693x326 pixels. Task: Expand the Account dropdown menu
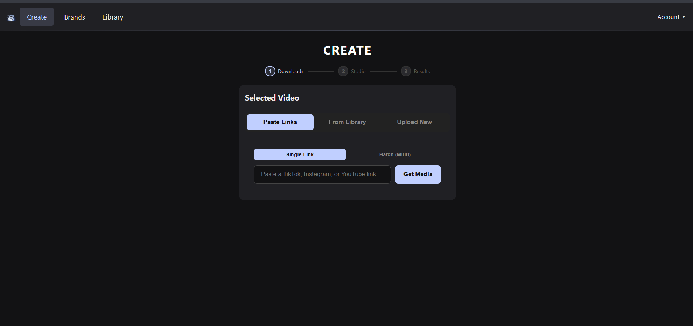pos(671,17)
